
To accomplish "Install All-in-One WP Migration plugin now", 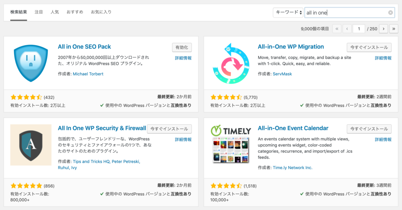I will point(369,47).
